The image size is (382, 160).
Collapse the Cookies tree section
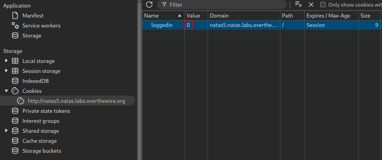(6, 91)
